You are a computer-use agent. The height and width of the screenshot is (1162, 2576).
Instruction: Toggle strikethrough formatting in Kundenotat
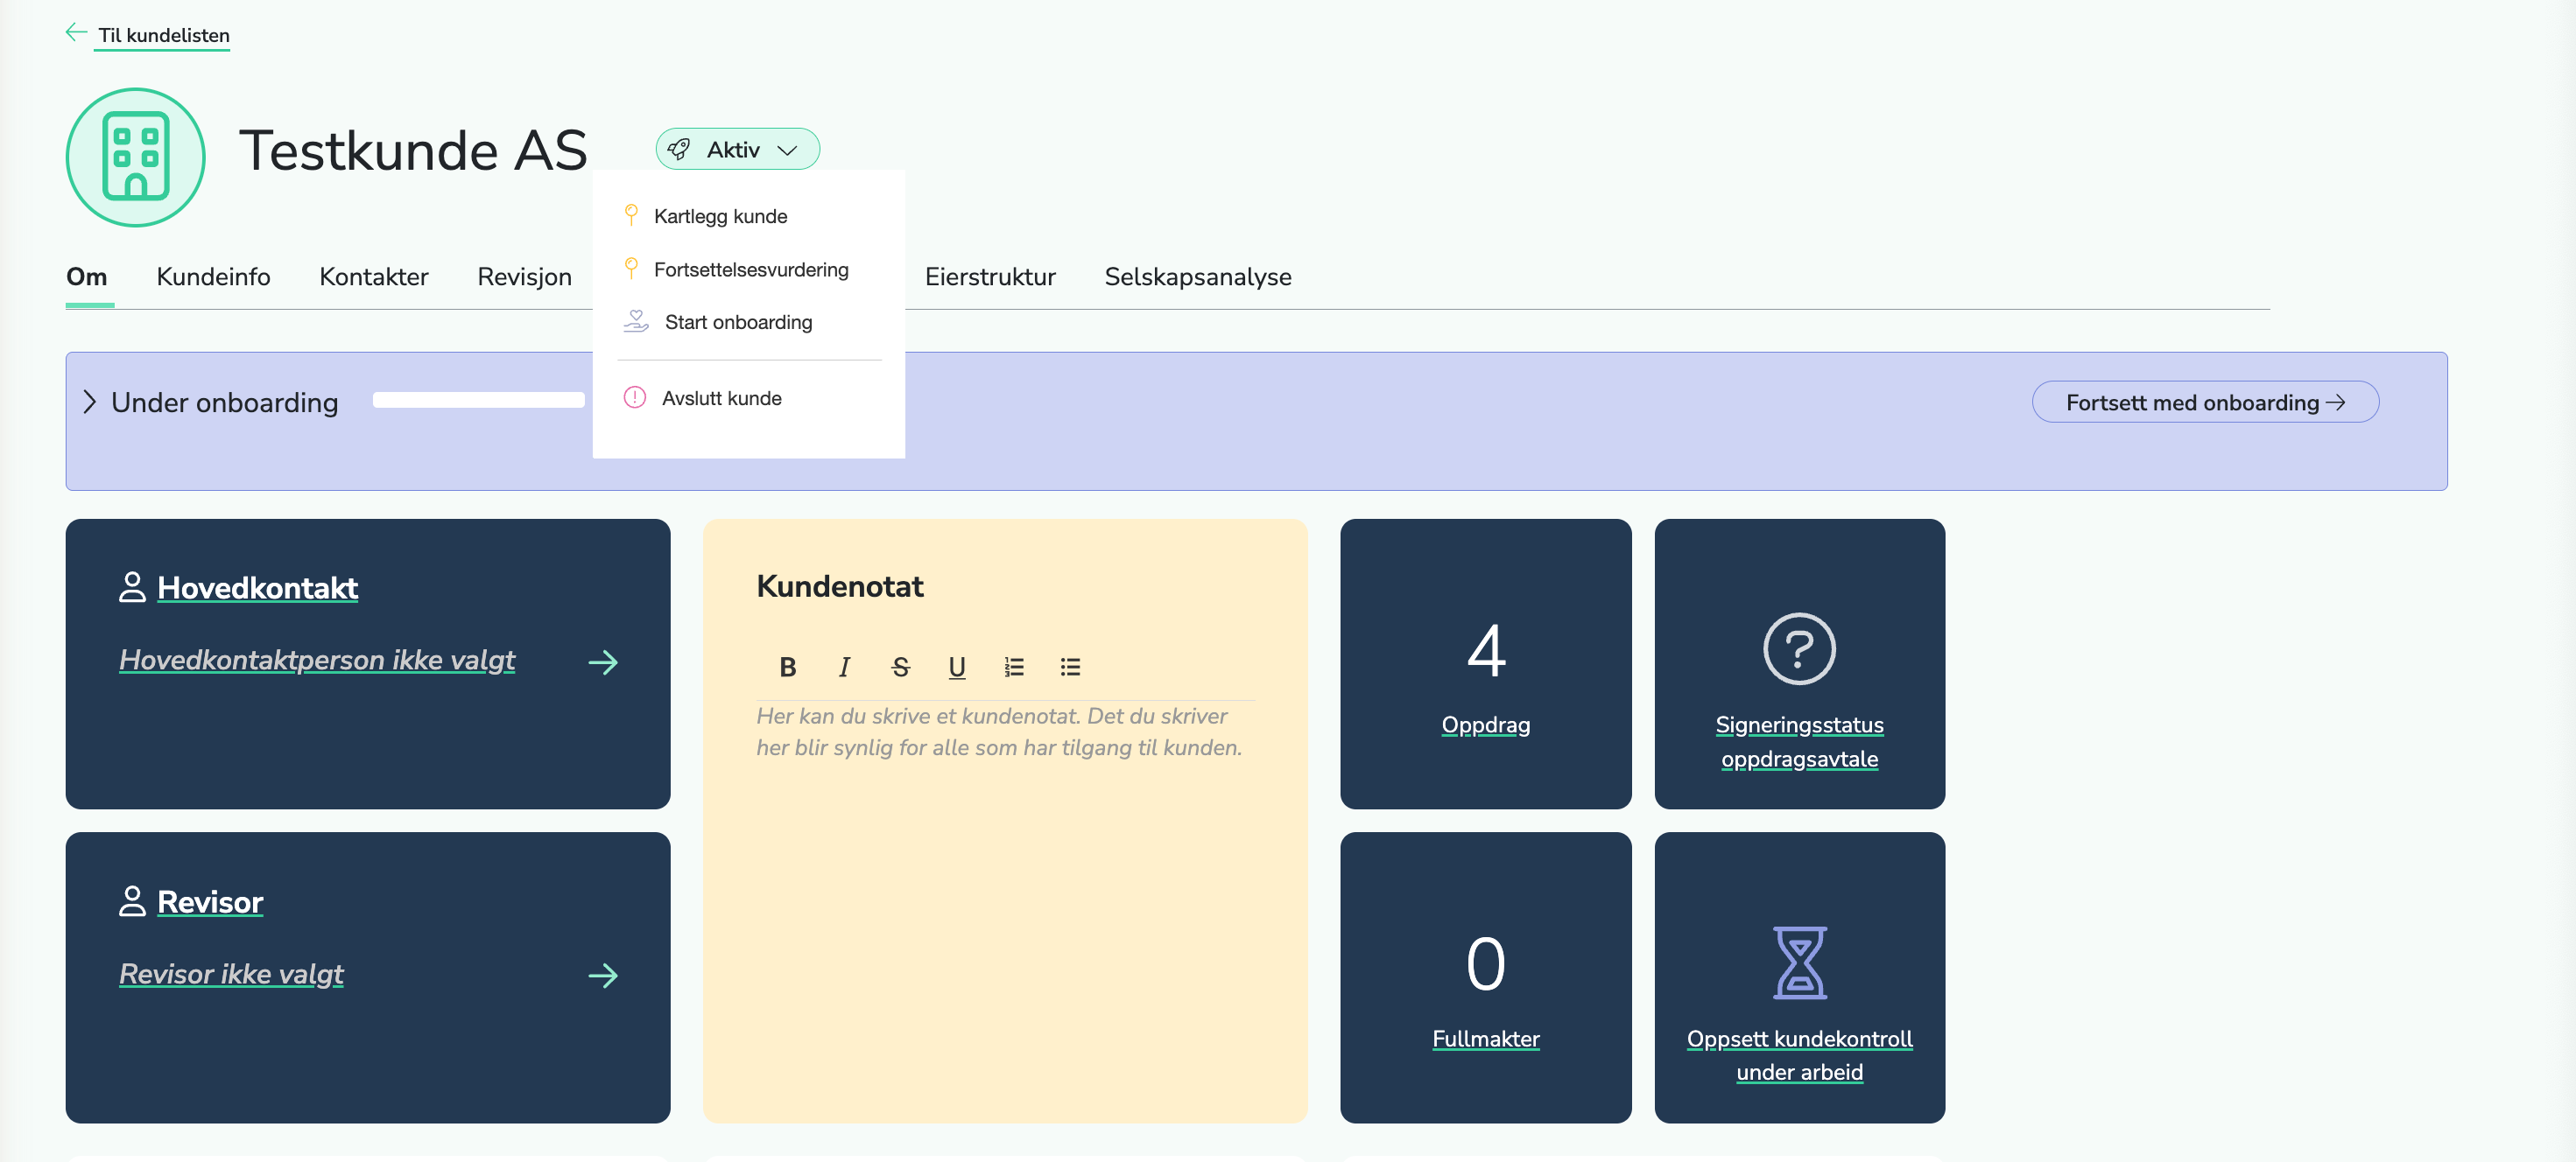coord(900,668)
